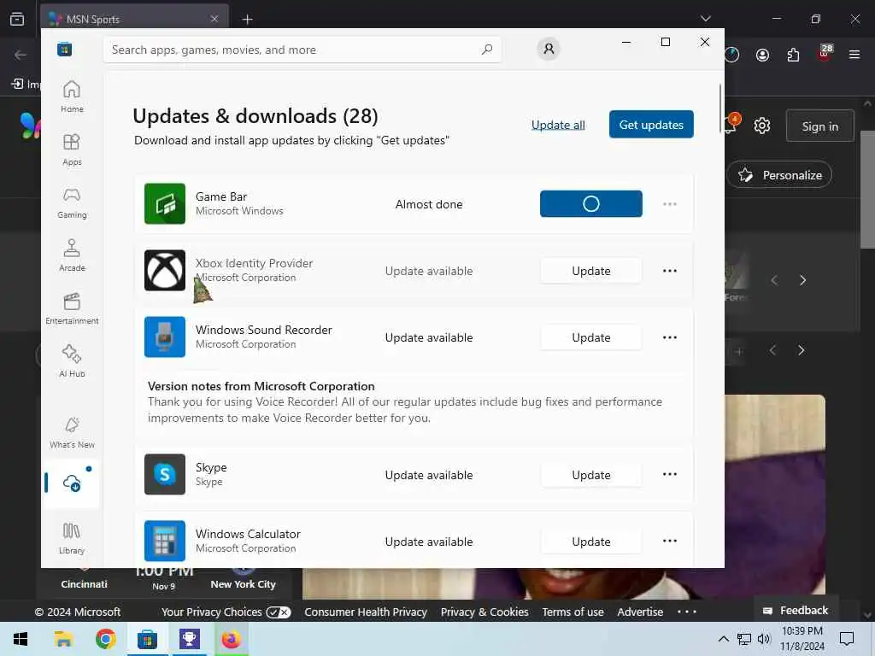
Task: Show hidden system tray icons
Action: click(723, 639)
